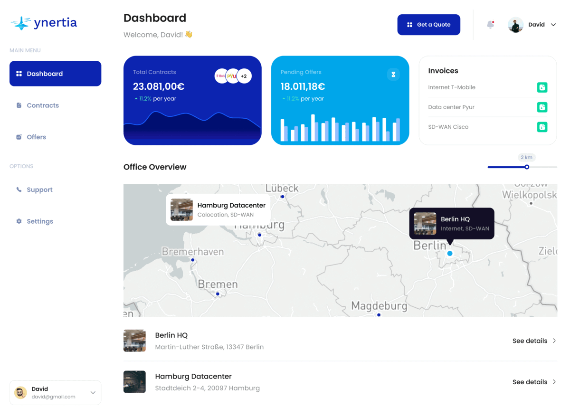Screen dimensions: 570x417
Task: Click the notification bell icon
Action: pos(490,25)
